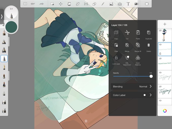Image resolution: width=172 pixels, height=129 pixels.
Task: Tap the canvas rotation reset indicator
Action: (x=86, y=121)
